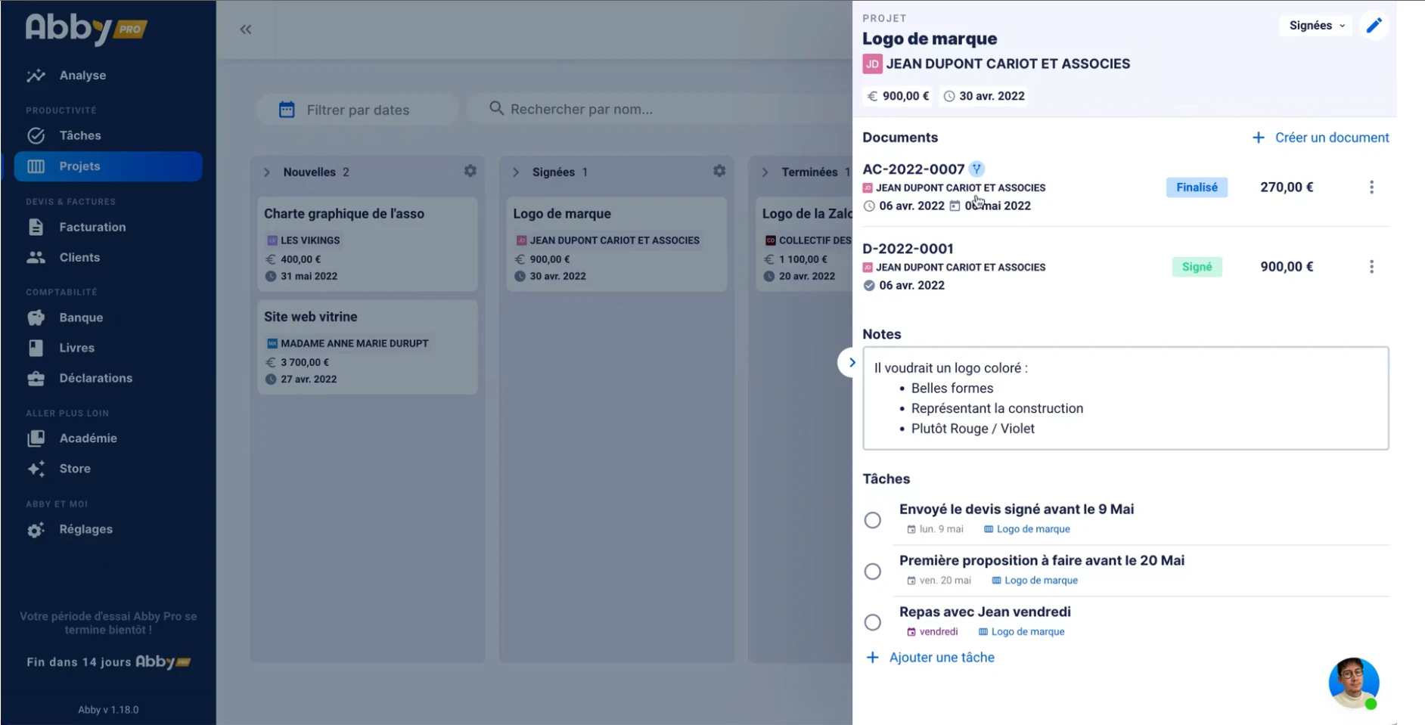Click the calendar icon in date filter
The image size is (1425, 725).
tap(287, 110)
